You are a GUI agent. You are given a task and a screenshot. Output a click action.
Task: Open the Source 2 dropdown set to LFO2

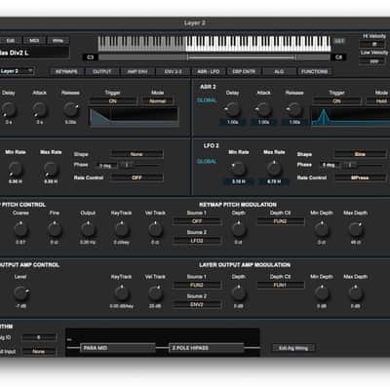[x=197, y=241]
